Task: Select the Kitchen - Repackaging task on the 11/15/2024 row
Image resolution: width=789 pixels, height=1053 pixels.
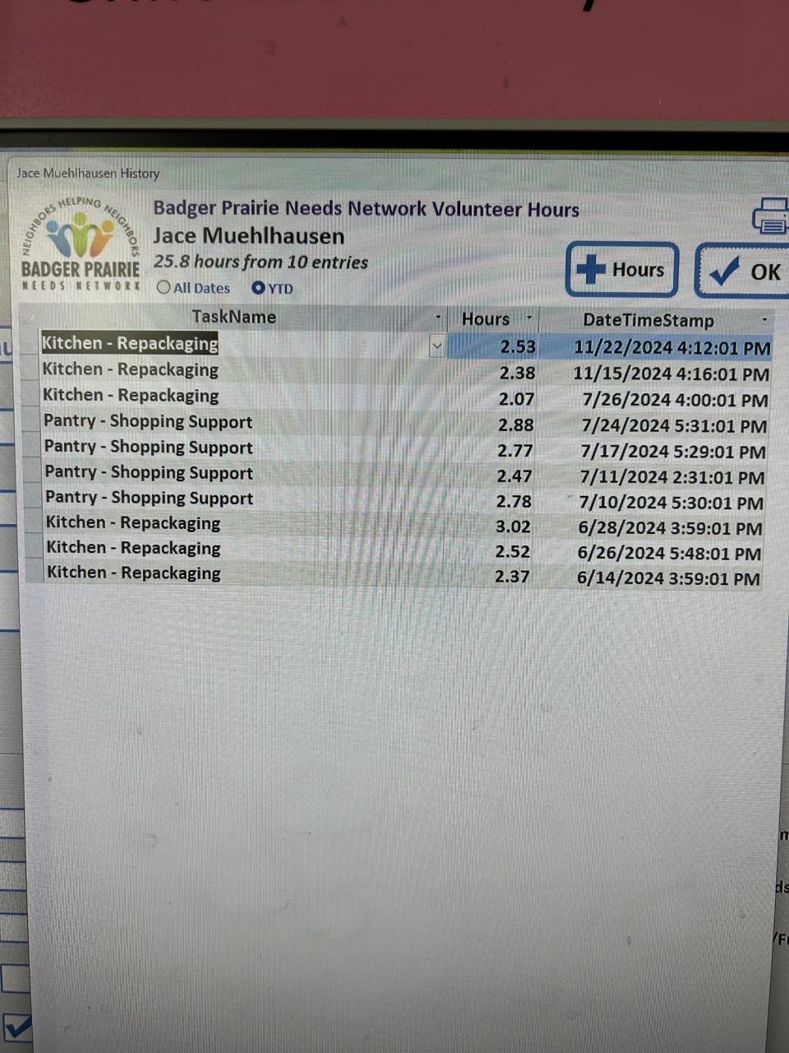Action: point(131,369)
